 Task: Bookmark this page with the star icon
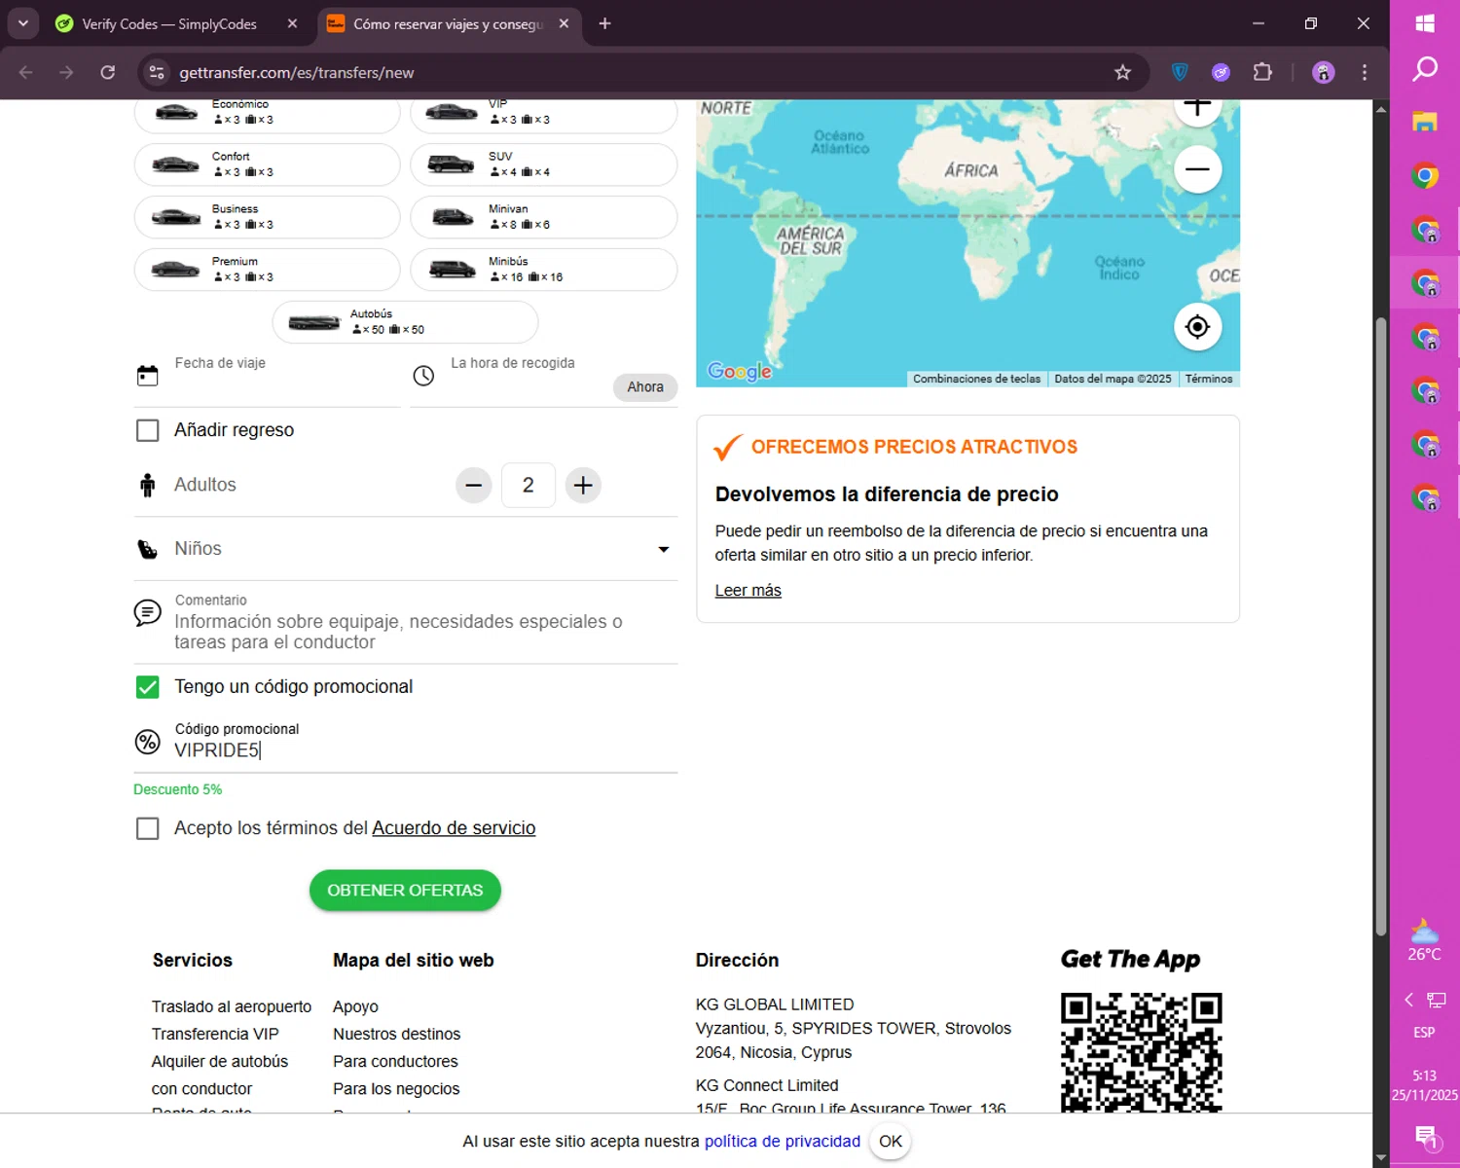[1122, 72]
